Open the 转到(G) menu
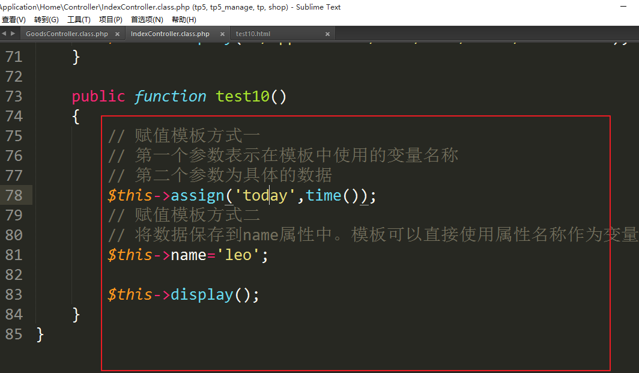639x373 pixels. [46, 20]
